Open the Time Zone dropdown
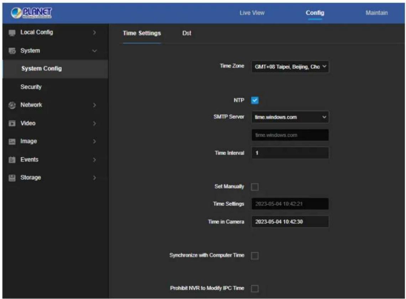 pos(290,67)
